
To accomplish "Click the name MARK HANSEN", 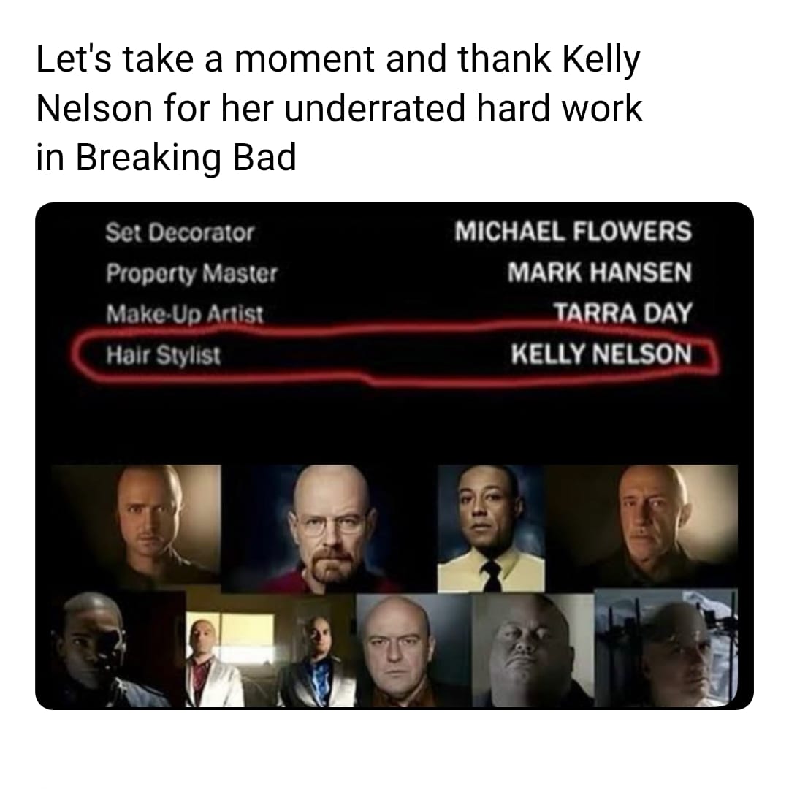I will coord(599,272).
